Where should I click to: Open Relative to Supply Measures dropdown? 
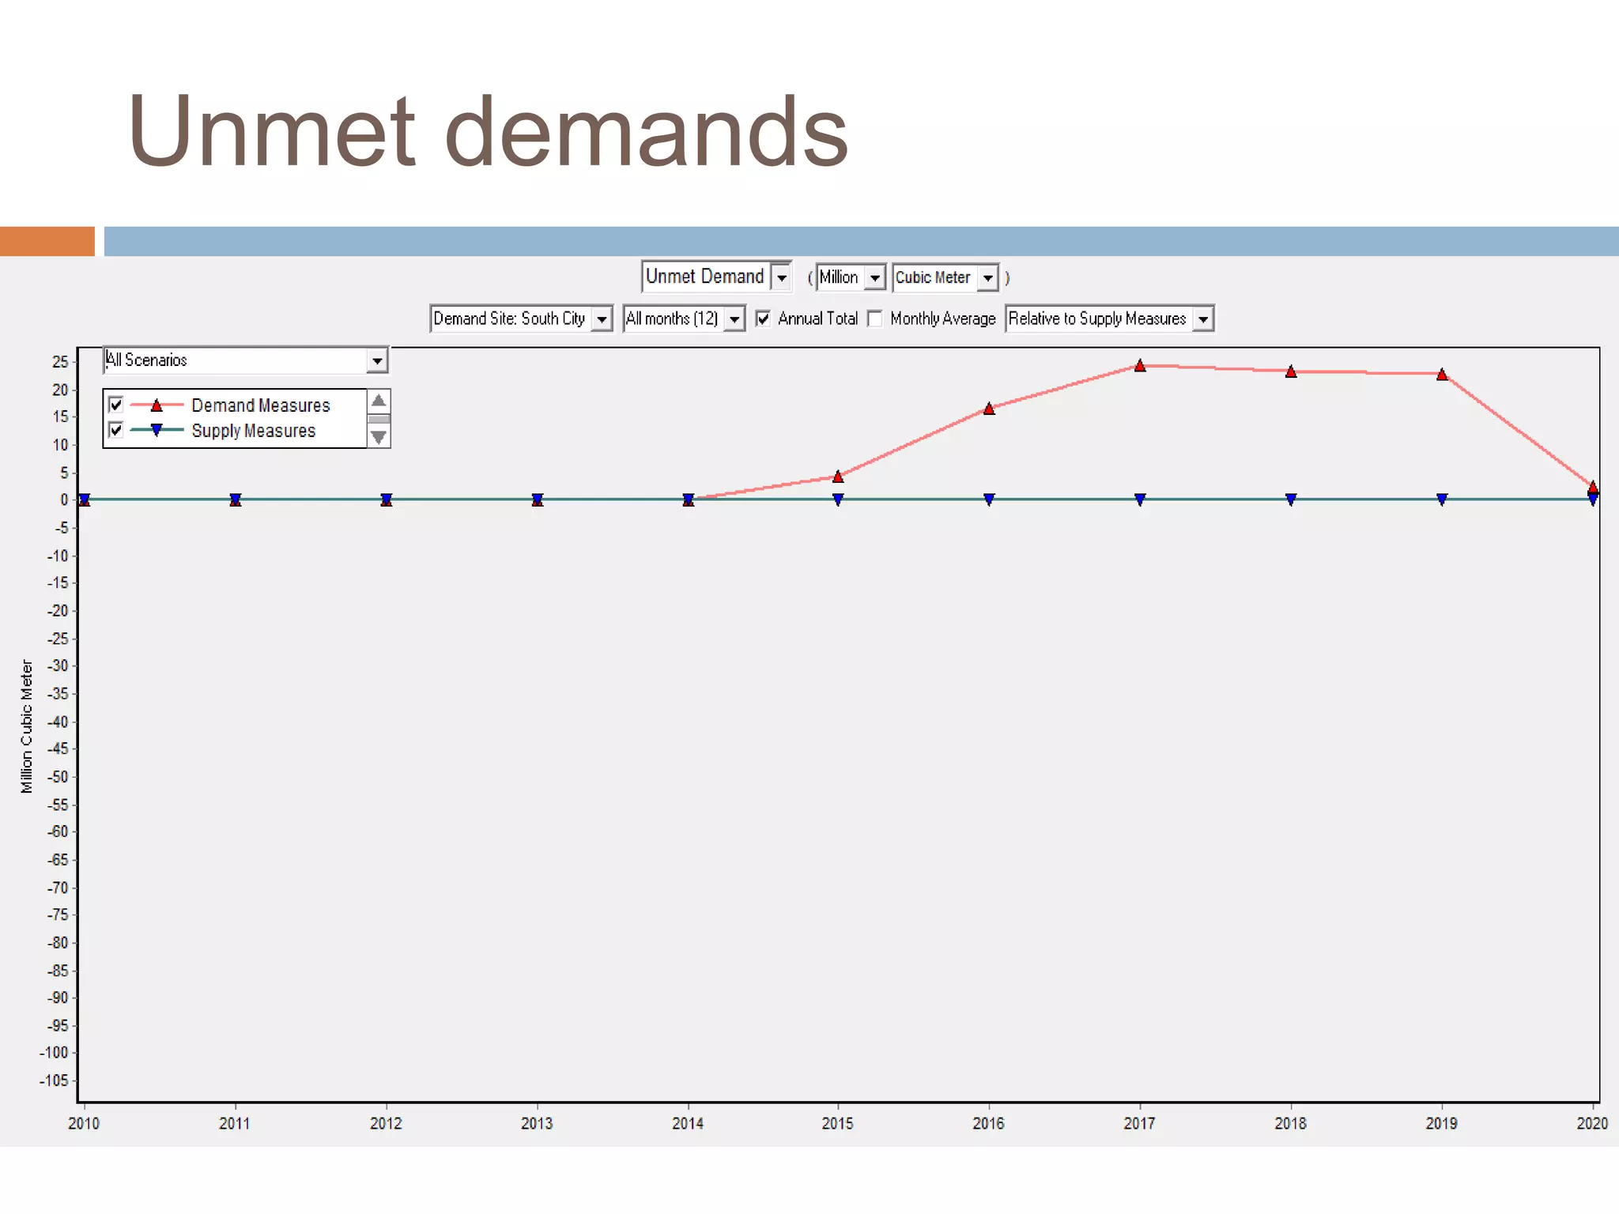pyautogui.click(x=1202, y=319)
